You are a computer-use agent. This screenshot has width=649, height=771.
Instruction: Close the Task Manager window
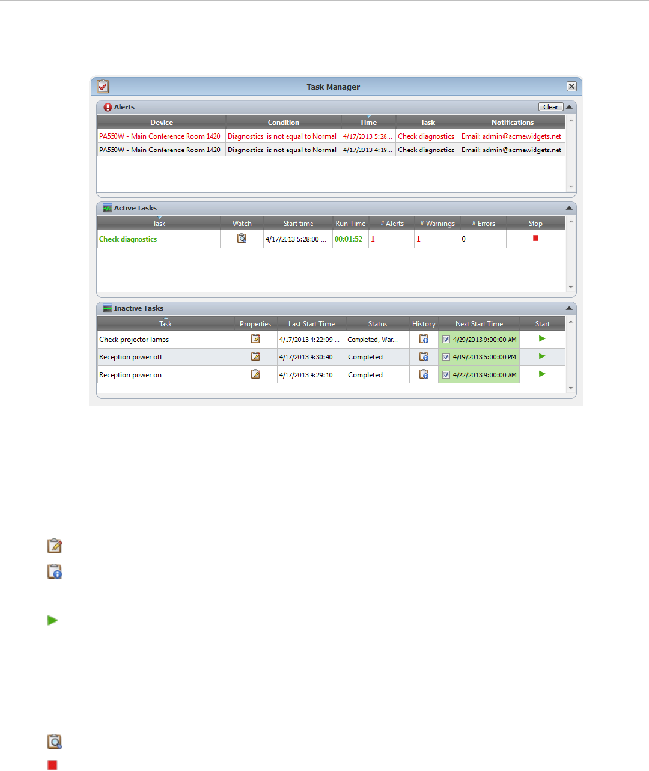pos(571,87)
